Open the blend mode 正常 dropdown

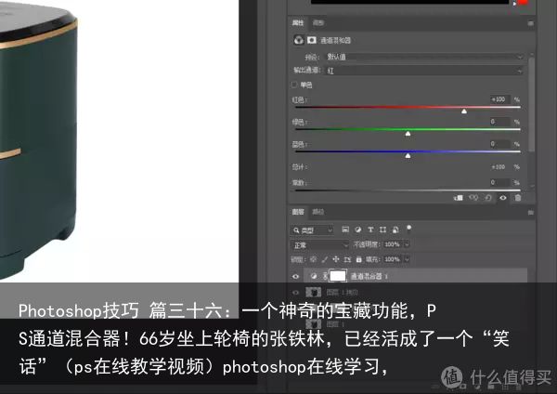(x=320, y=245)
